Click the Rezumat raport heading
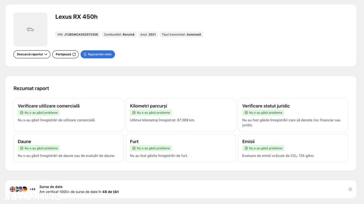 point(31,88)
